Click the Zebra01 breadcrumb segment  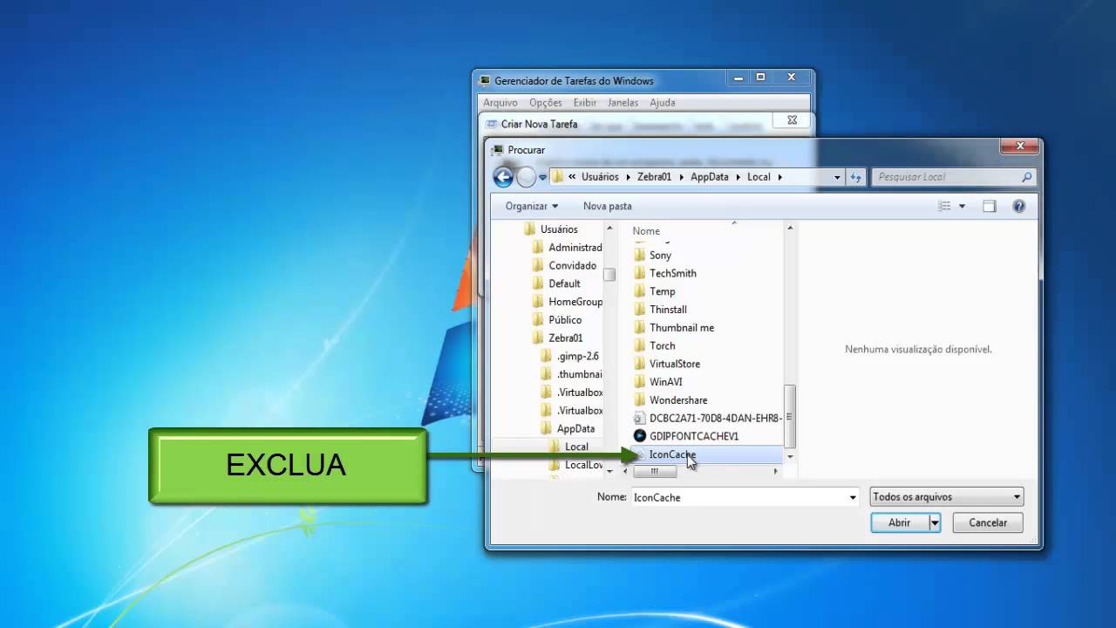coord(653,177)
